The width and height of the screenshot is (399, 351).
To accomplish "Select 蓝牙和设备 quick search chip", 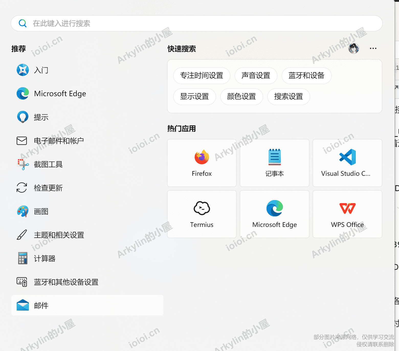I will (307, 76).
